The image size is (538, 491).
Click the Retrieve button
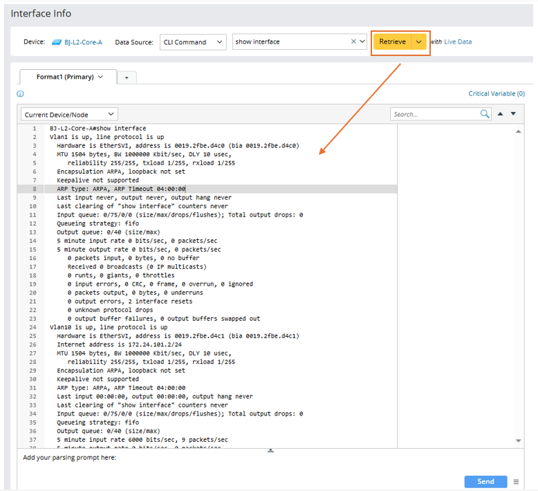pyautogui.click(x=393, y=41)
